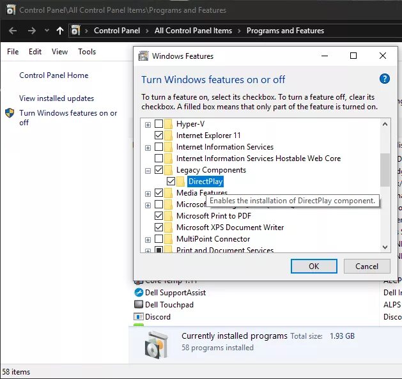Open the File menu

[13, 52]
